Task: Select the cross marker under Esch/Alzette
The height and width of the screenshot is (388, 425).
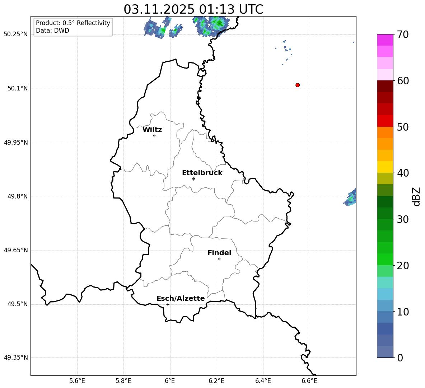Action: (x=168, y=304)
